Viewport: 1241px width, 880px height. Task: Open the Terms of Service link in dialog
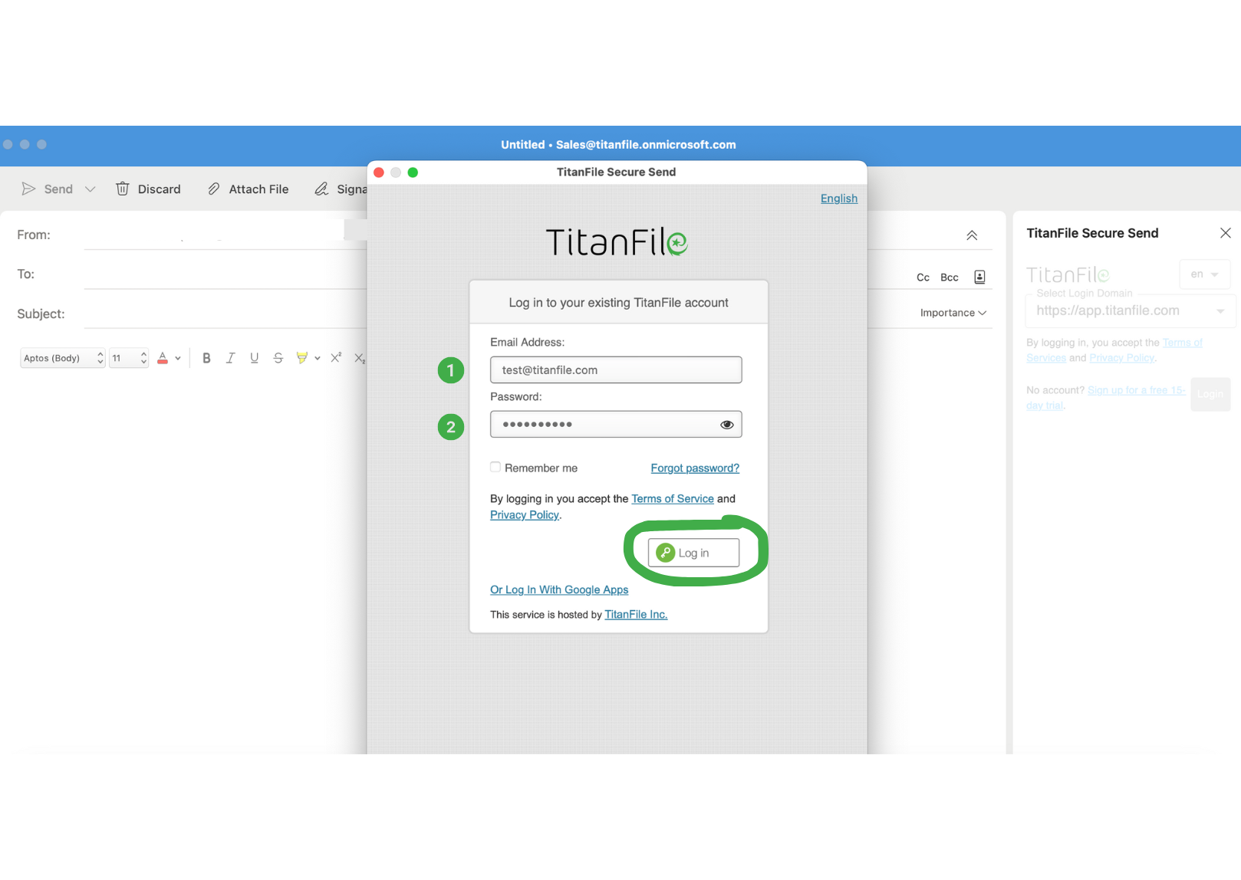click(673, 499)
